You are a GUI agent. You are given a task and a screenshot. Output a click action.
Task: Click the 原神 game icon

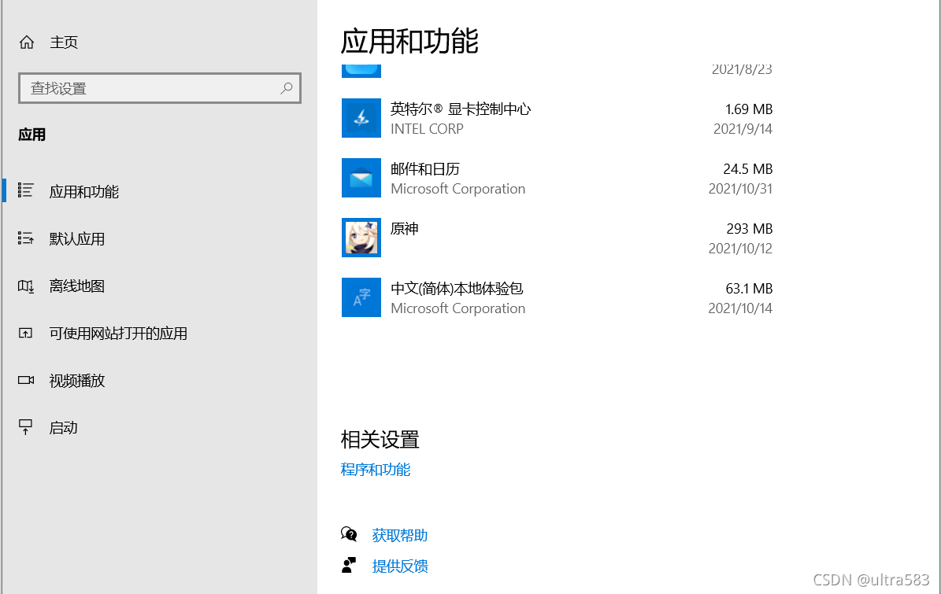click(361, 238)
